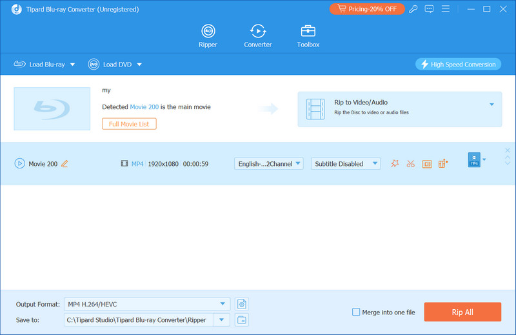516x335 pixels.
Task: Enable High Speed Conversion
Action: (x=458, y=65)
